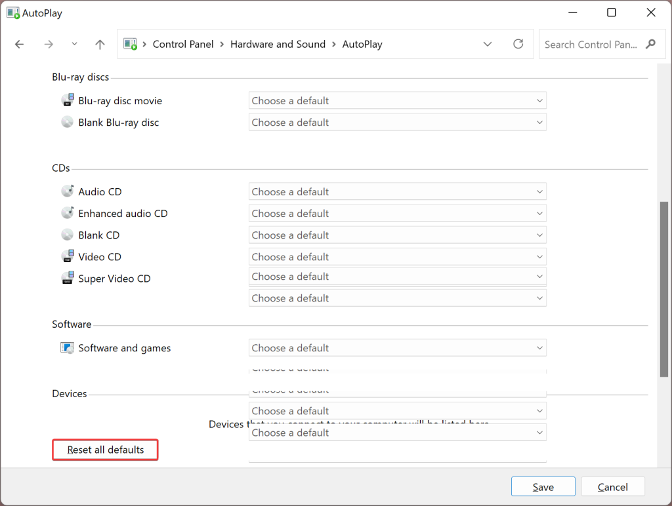The image size is (672, 506).
Task: Click the Super Video CD icon
Action: [68, 278]
